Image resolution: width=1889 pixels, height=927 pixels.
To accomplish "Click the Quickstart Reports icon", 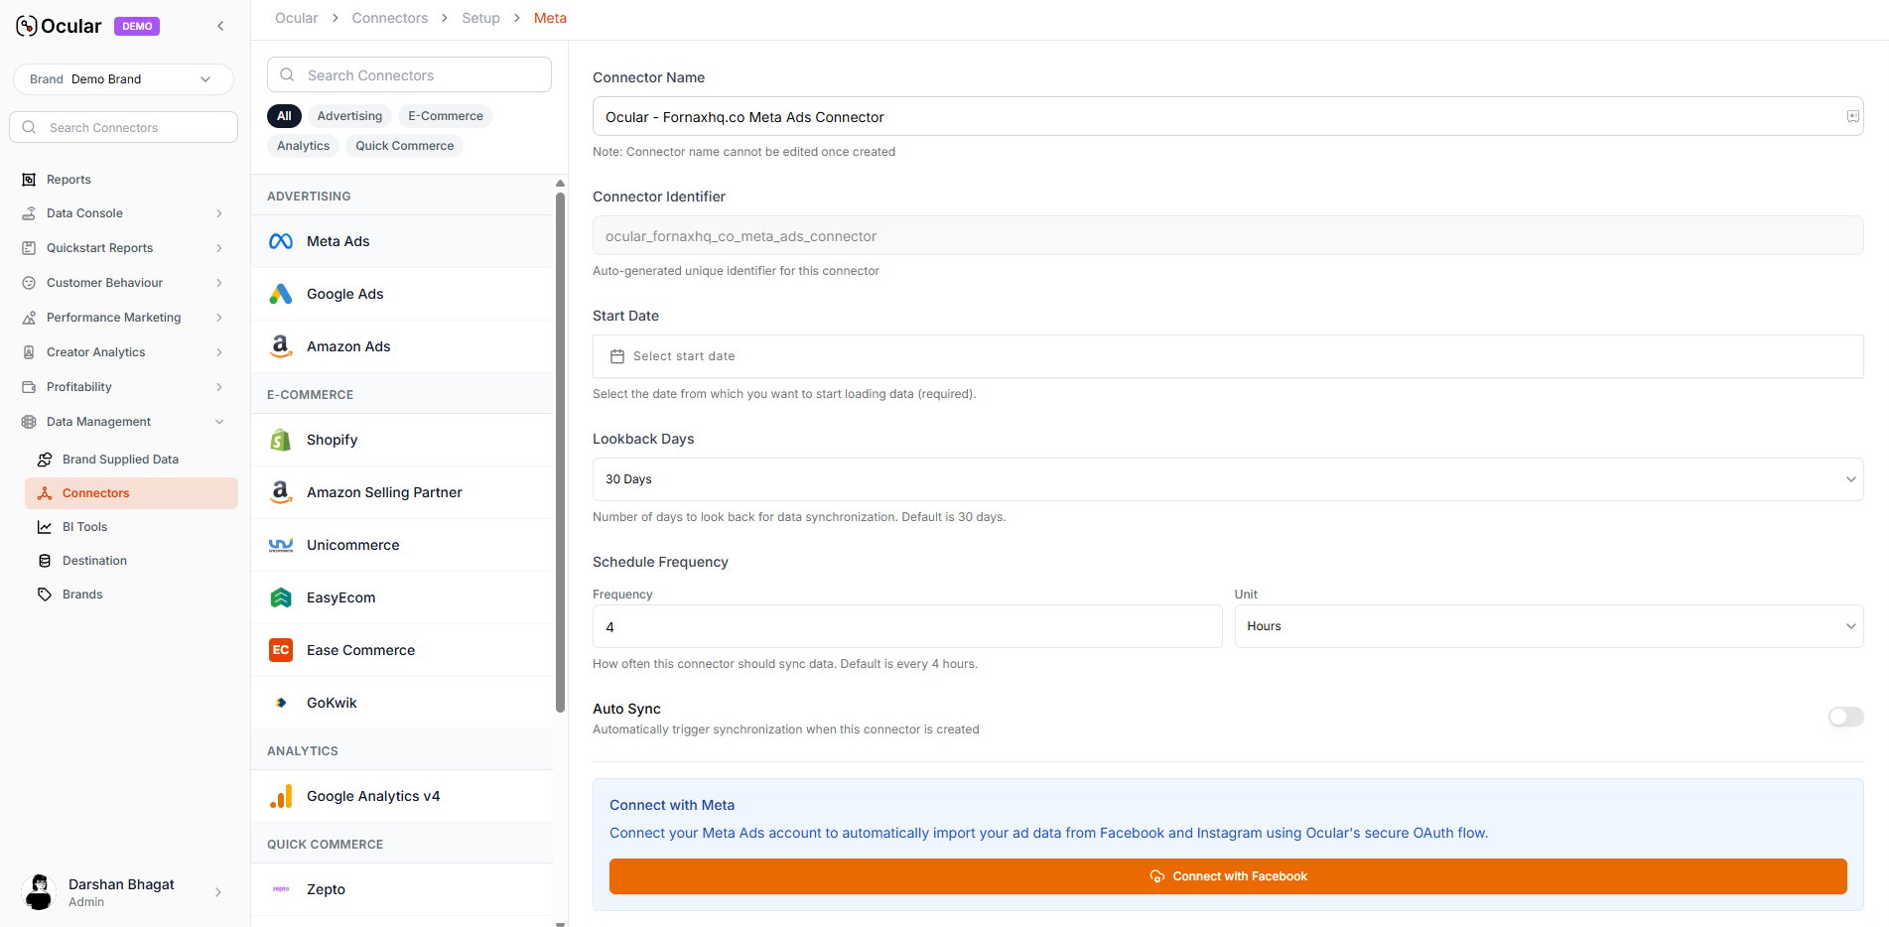I will click(x=29, y=248).
